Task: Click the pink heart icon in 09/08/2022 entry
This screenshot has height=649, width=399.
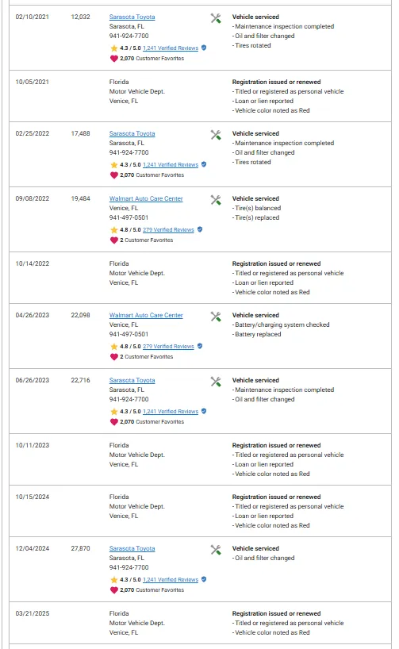Action: [x=113, y=240]
